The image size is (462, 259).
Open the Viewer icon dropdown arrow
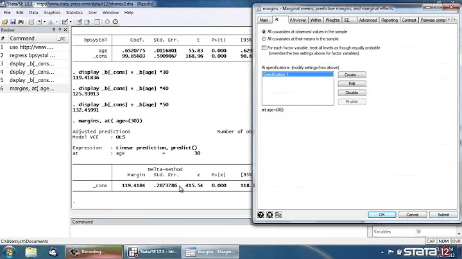pyautogui.click(x=44, y=22)
